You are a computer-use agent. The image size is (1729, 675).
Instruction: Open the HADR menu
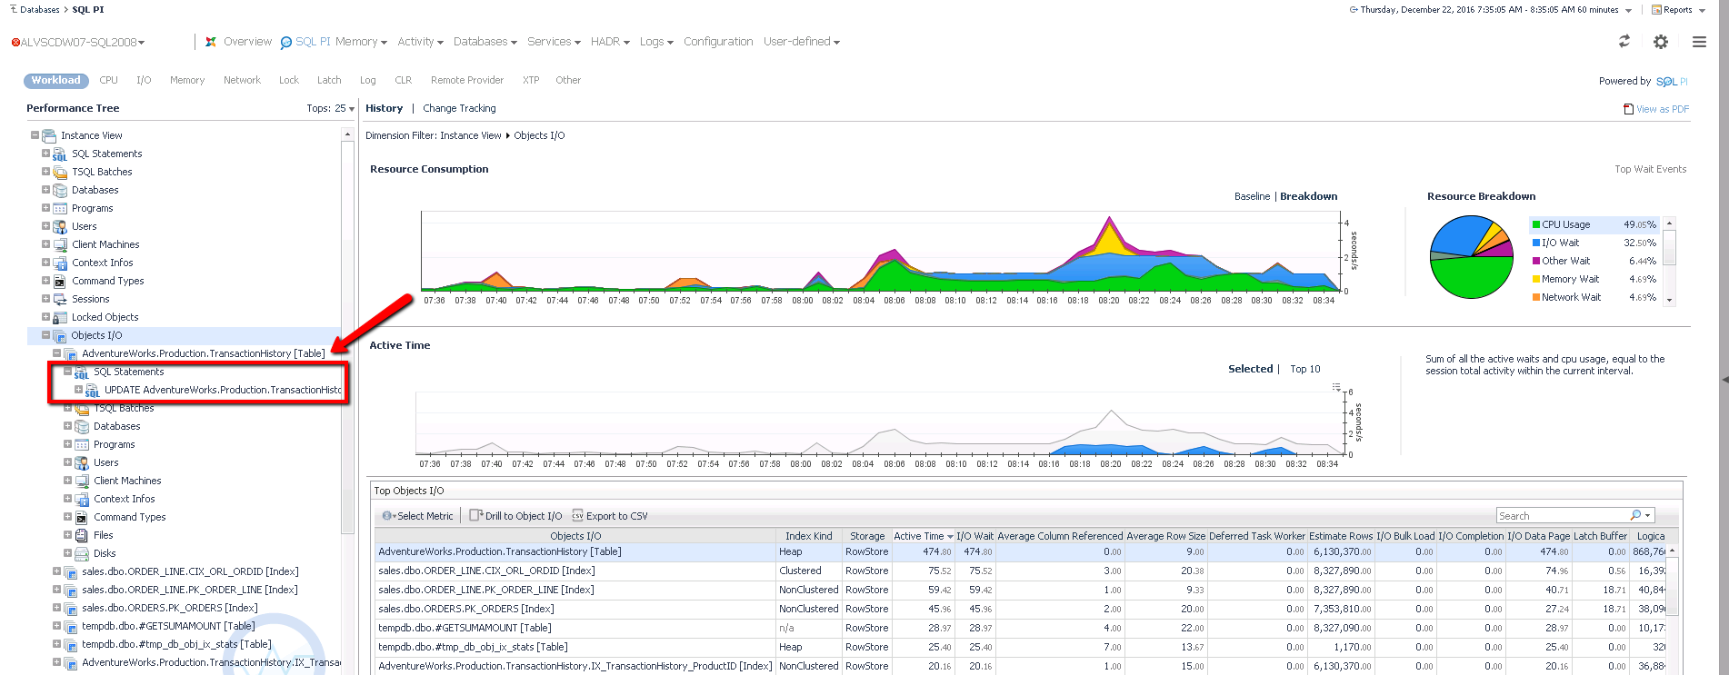610,42
